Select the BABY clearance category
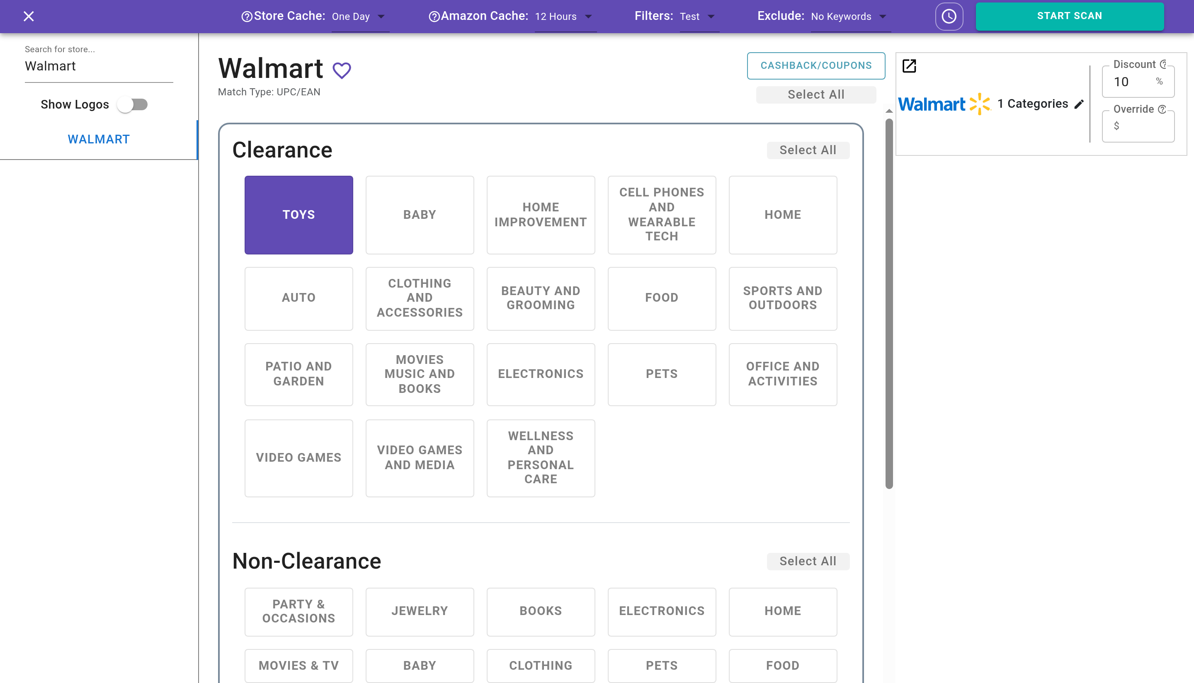 coord(420,215)
